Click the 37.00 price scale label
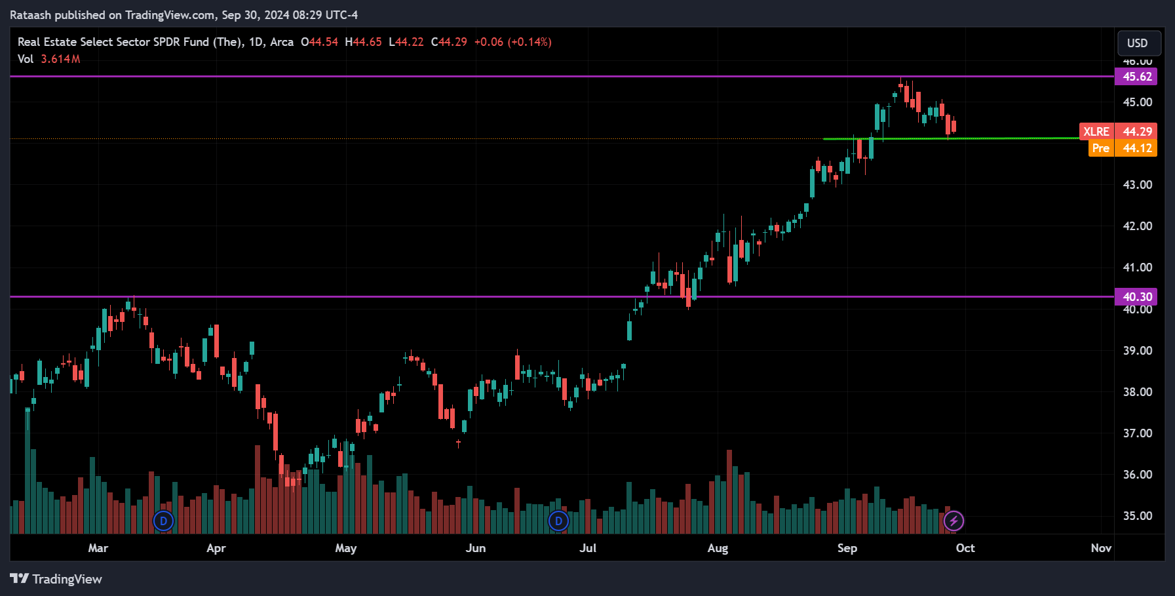The image size is (1175, 596). (1138, 433)
